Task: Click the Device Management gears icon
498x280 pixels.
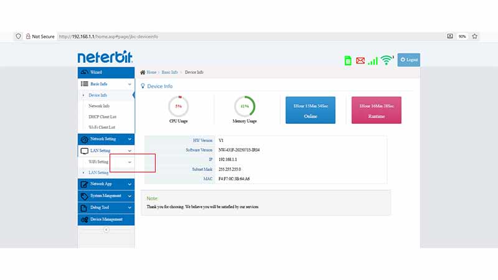Action: [x=84, y=220]
